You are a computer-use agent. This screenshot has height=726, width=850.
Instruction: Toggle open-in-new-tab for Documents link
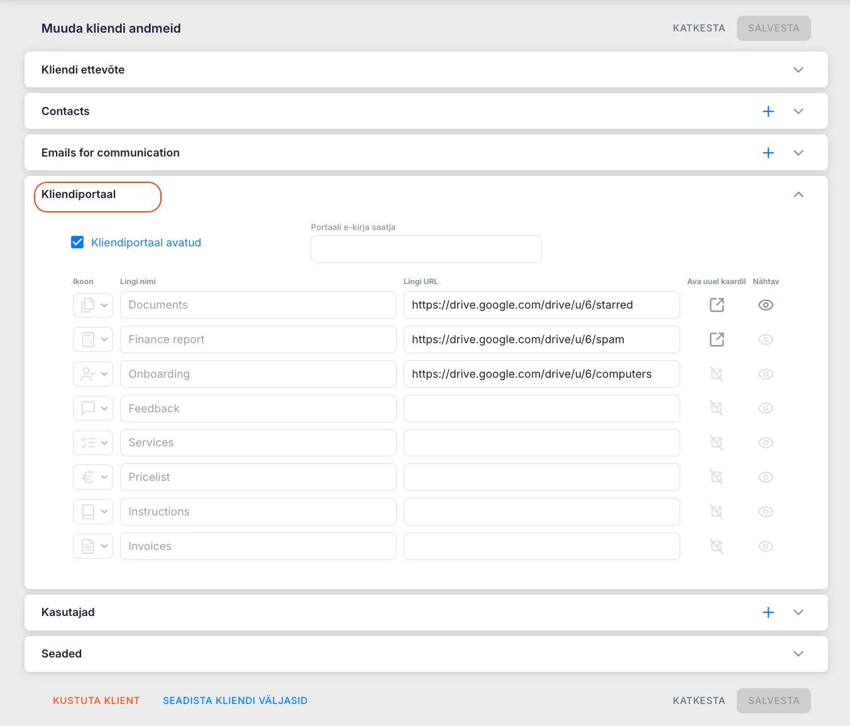click(x=716, y=305)
